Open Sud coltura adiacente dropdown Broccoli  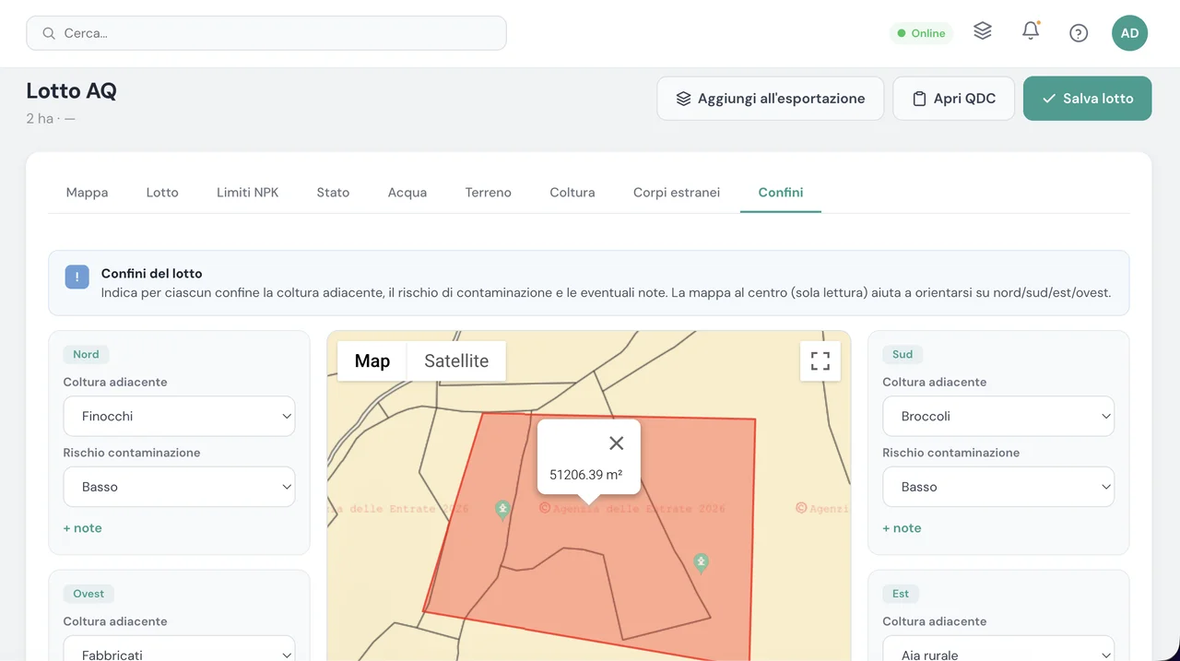point(998,417)
